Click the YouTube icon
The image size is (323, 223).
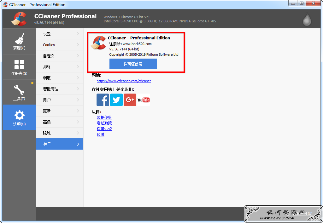[144, 100]
